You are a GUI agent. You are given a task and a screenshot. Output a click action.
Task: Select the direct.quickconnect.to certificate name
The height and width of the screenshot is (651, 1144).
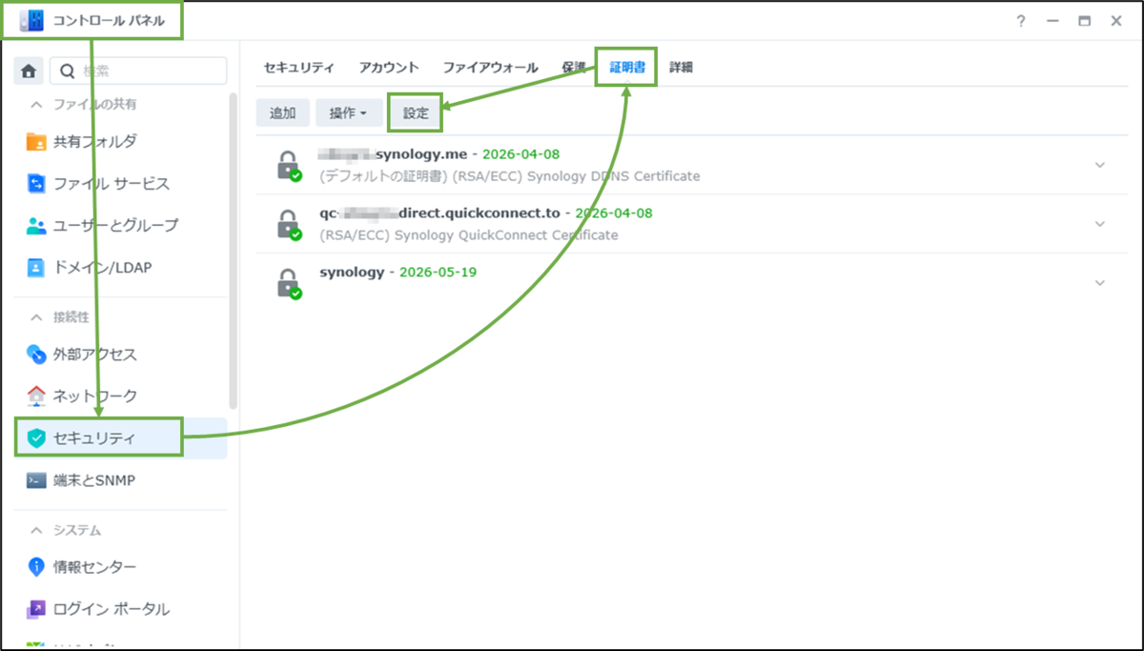point(439,213)
